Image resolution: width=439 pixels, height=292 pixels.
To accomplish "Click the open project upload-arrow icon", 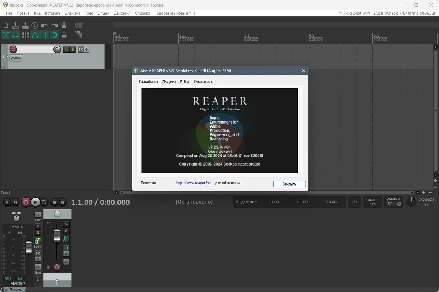I will tap(15, 25).
